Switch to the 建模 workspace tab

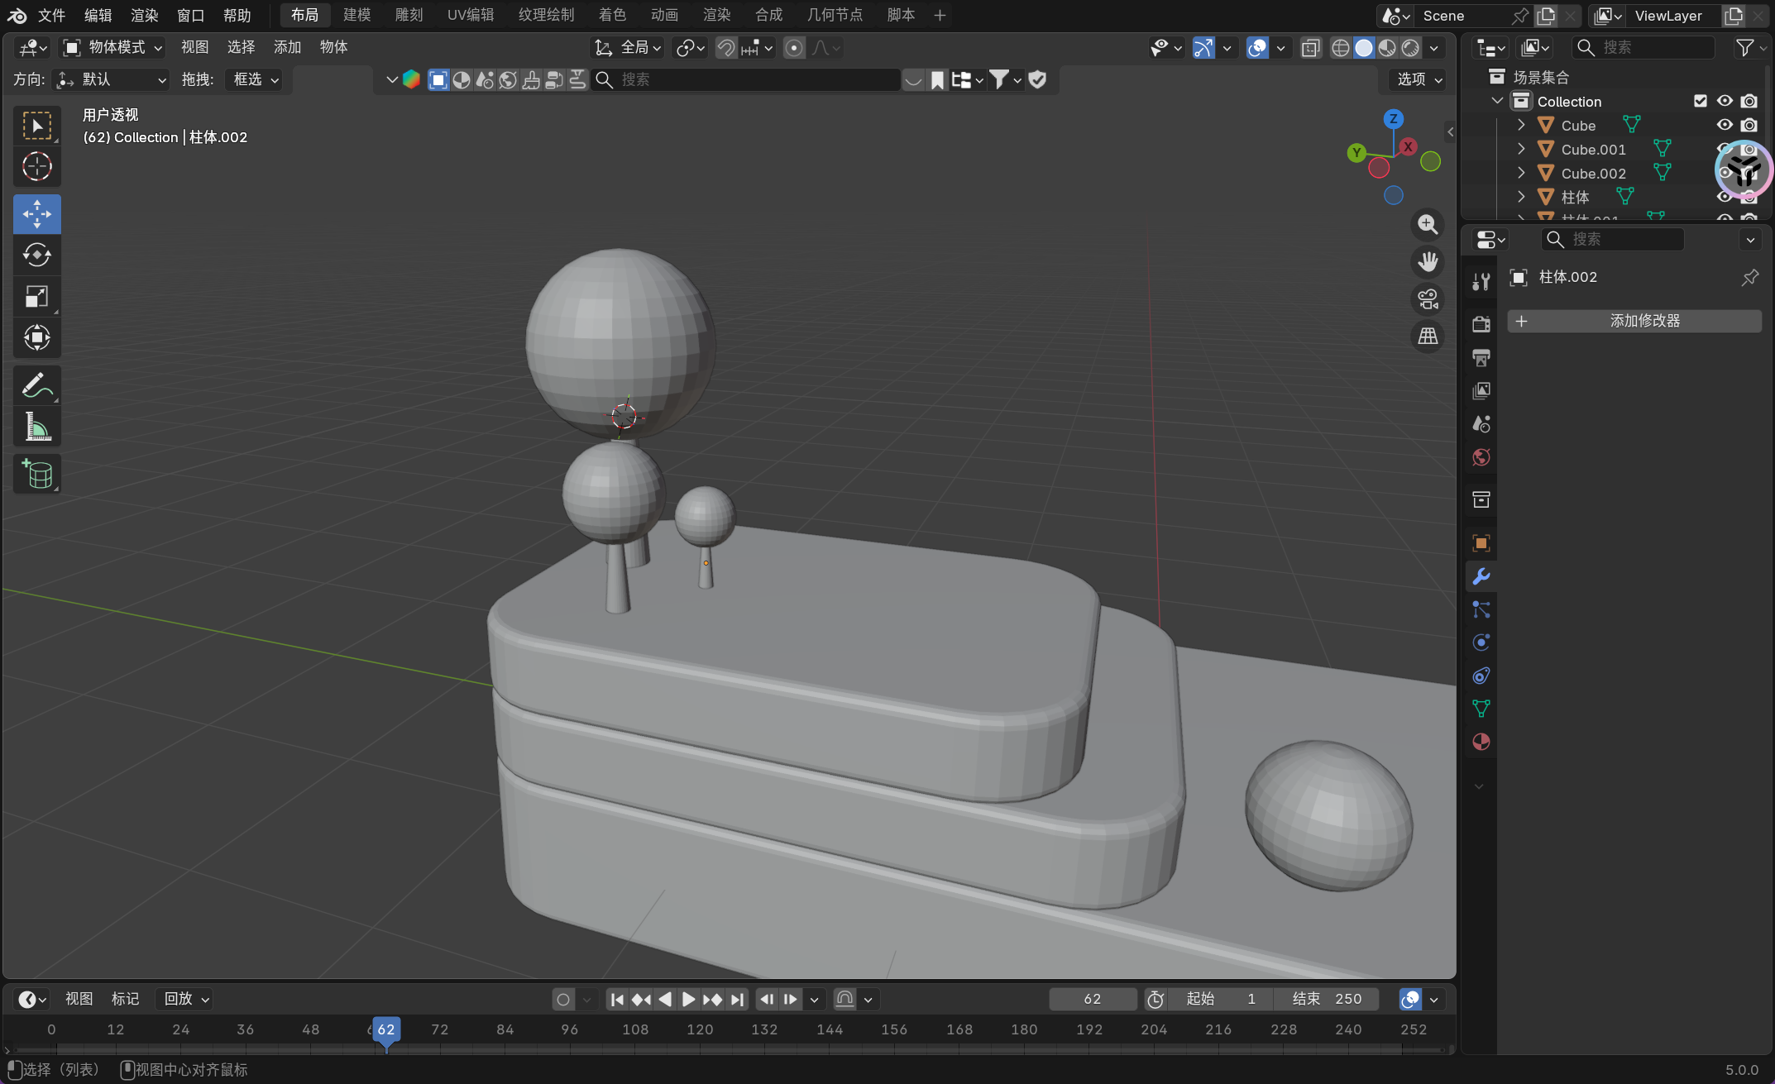tap(356, 15)
